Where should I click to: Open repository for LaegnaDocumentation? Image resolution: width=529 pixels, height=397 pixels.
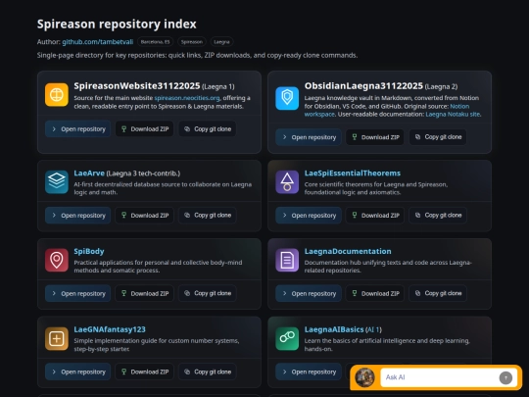point(309,294)
